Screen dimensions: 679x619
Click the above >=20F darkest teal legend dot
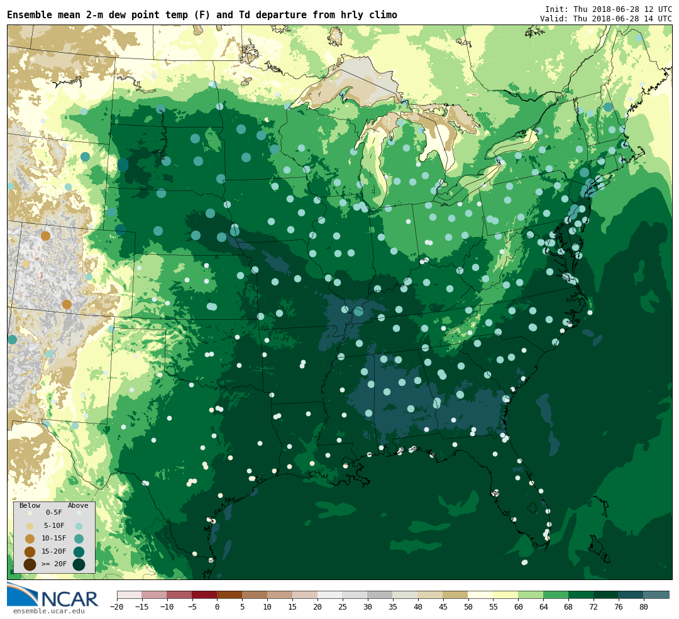click(79, 565)
